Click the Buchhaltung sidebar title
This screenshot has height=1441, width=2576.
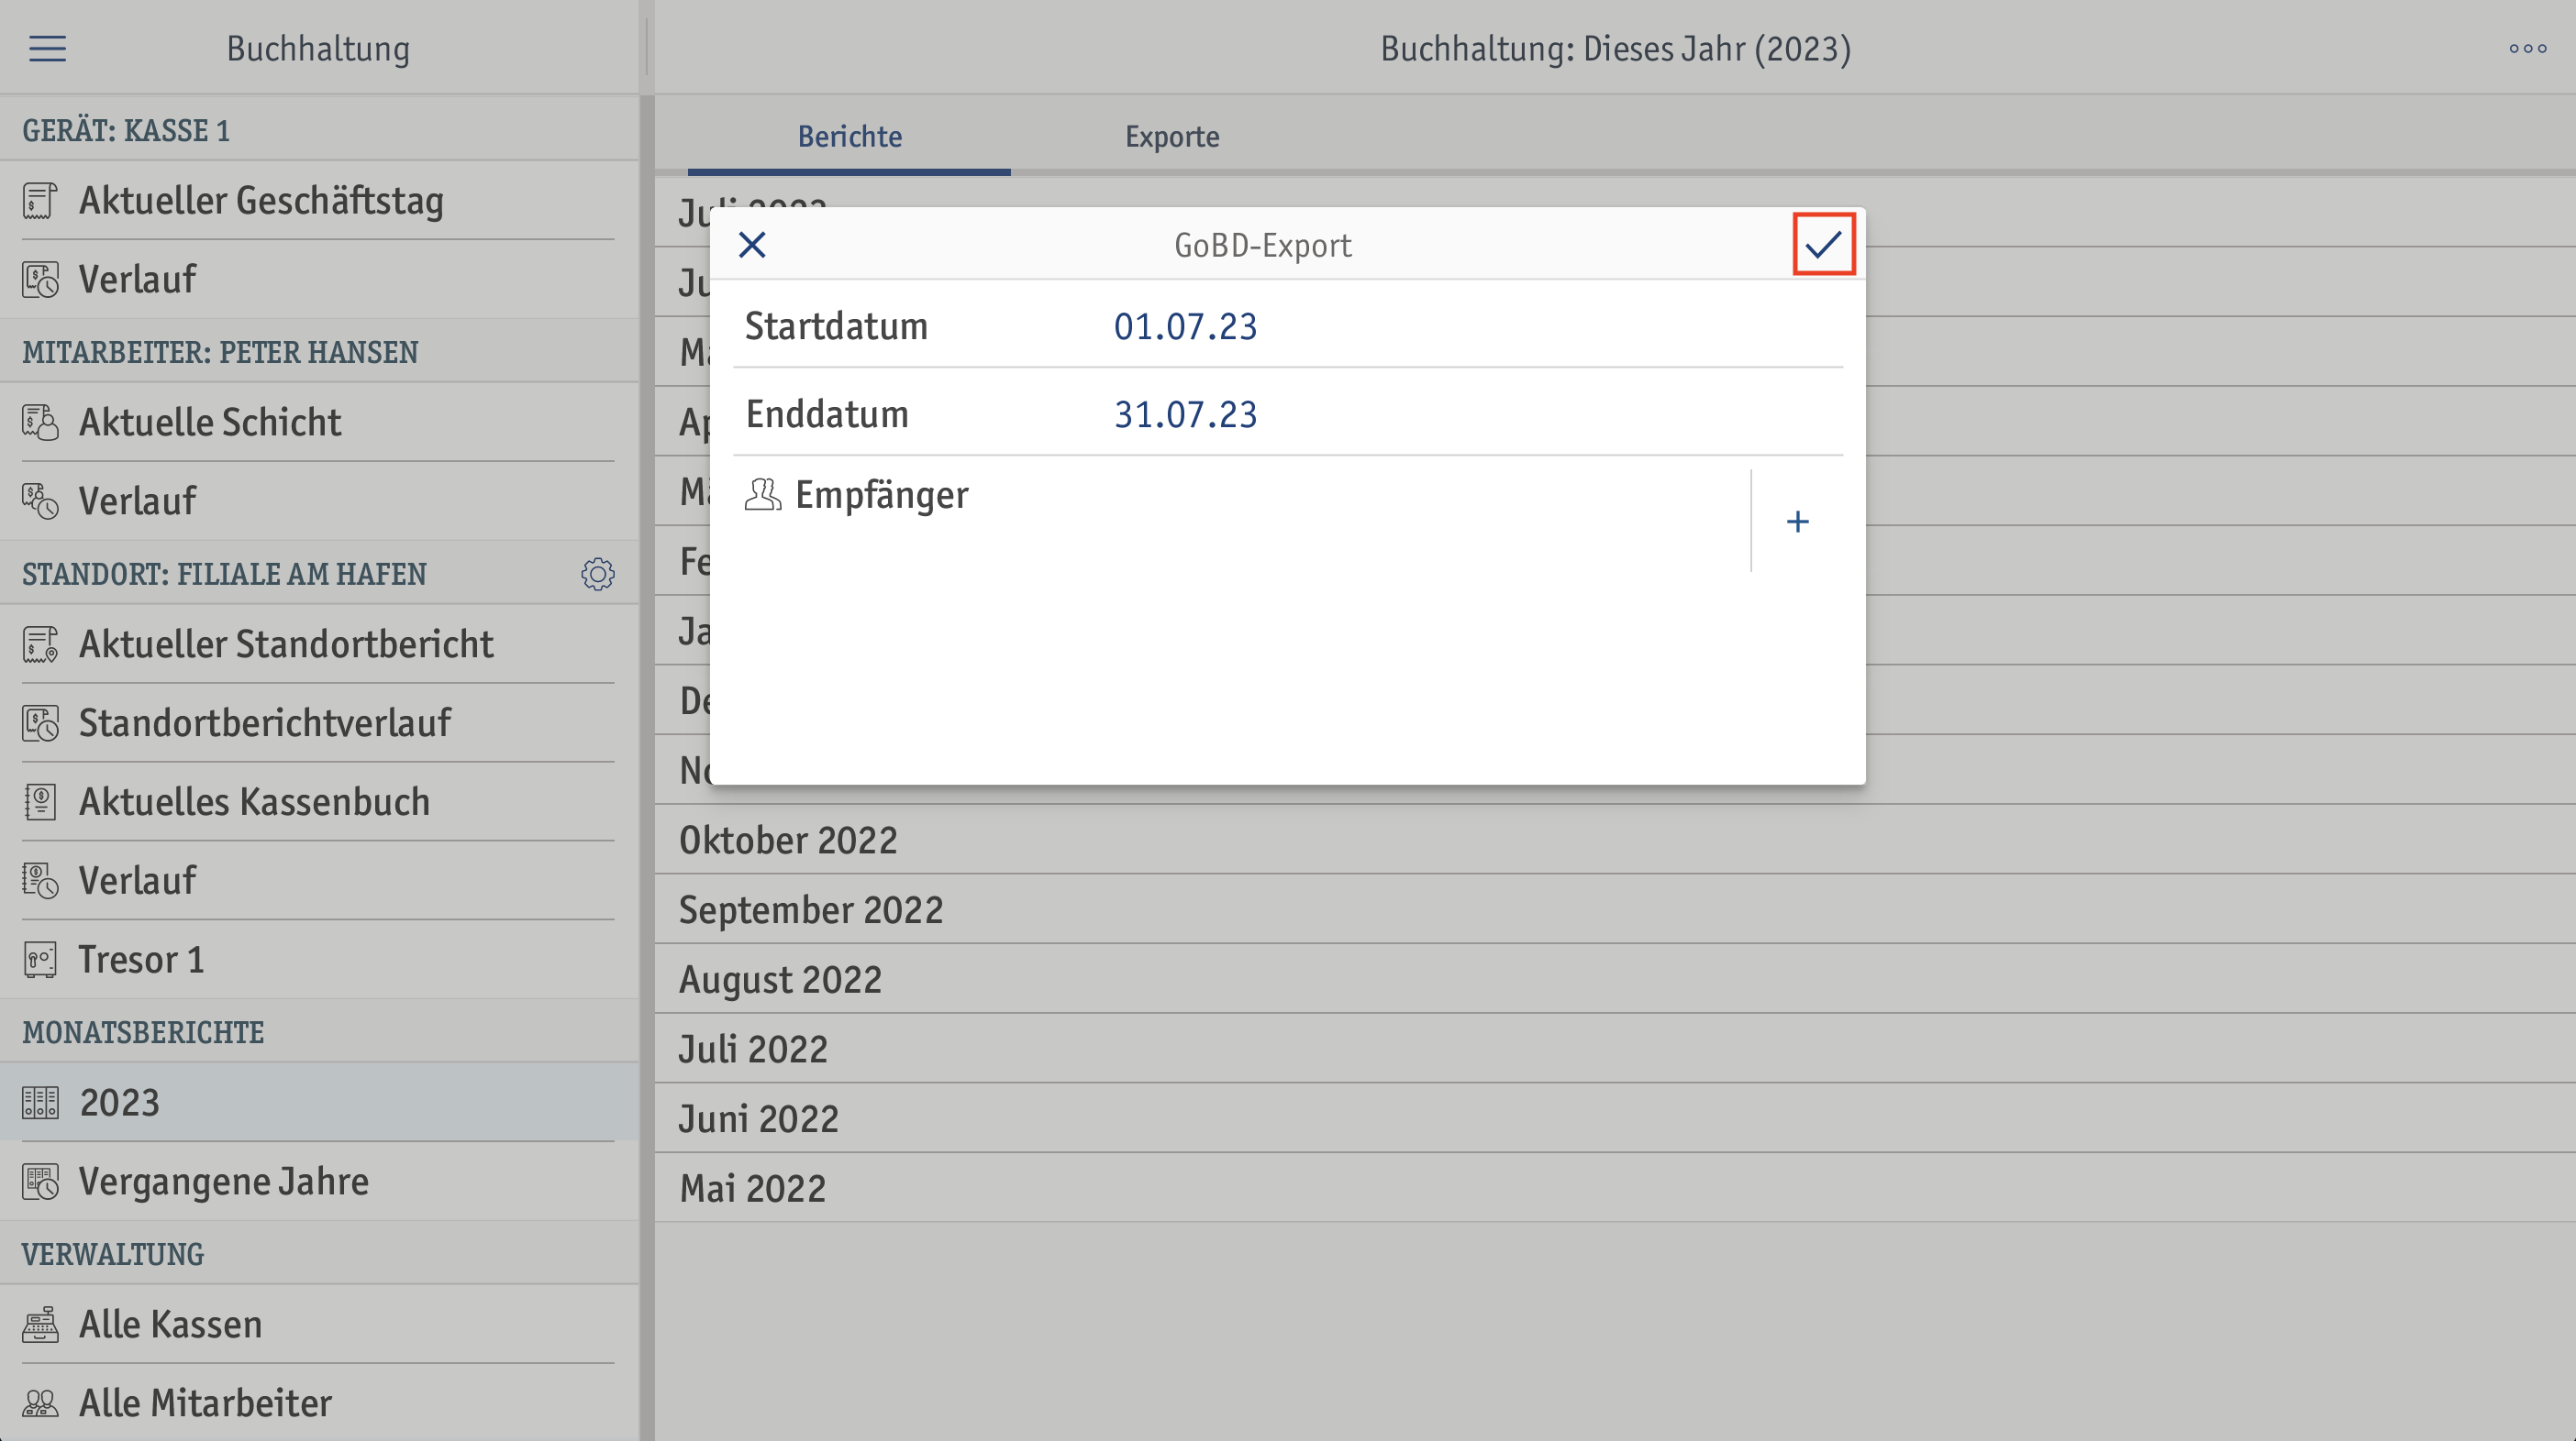(x=318, y=48)
